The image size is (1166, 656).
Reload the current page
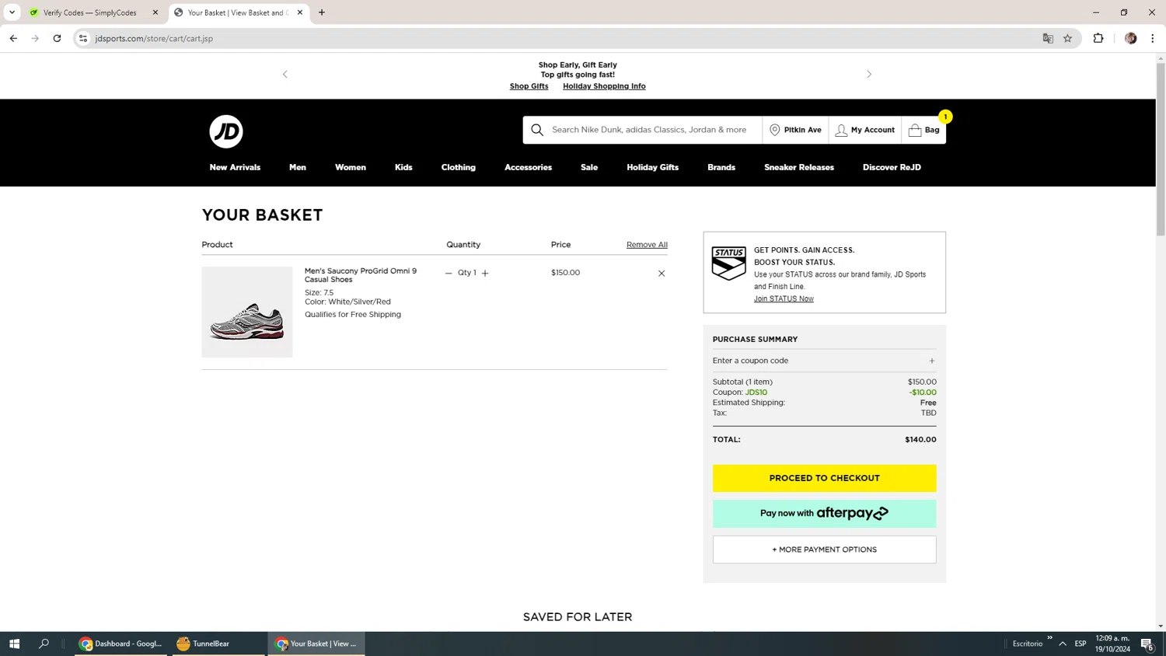57,38
